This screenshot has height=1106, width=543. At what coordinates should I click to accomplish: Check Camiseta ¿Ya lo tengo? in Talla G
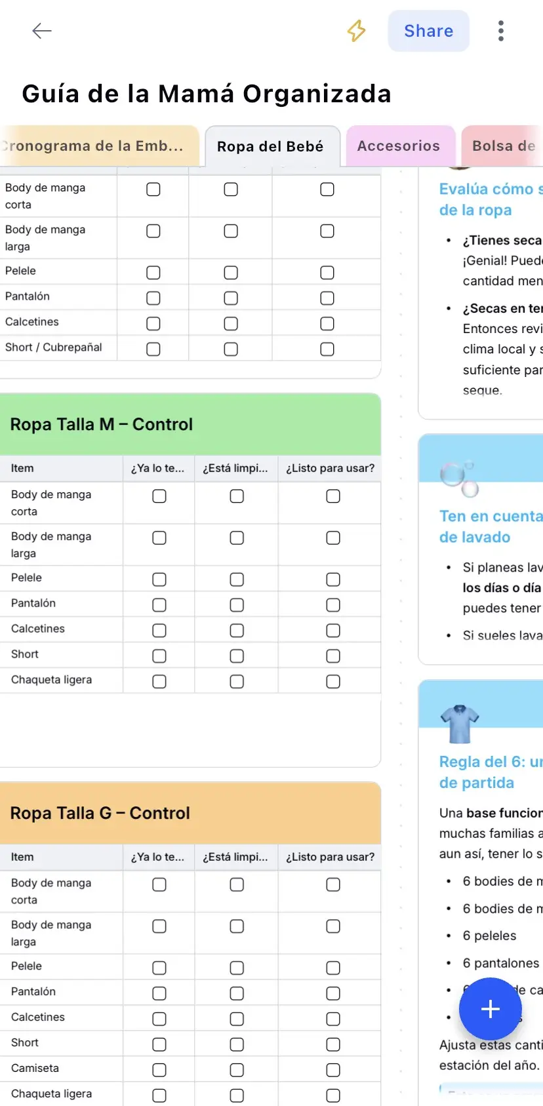click(x=158, y=1069)
